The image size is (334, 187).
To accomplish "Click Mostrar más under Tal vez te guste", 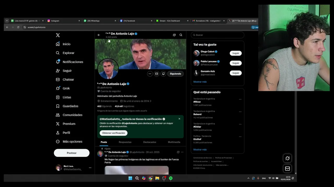I will [200, 82].
